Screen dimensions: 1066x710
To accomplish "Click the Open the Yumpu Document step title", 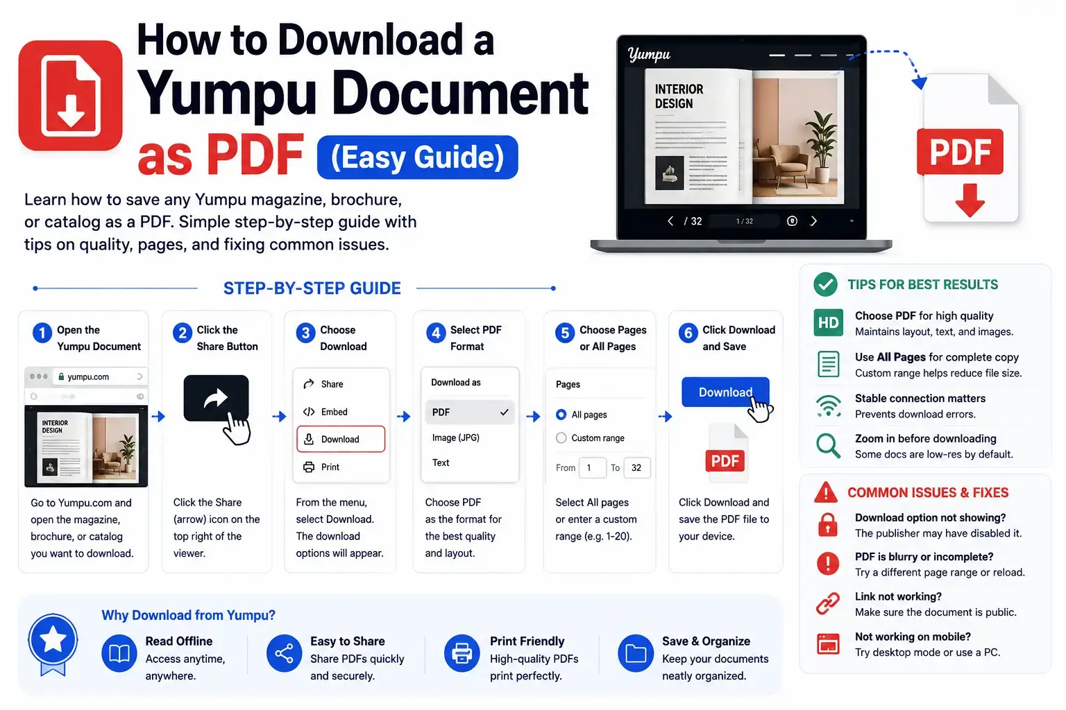I will (99, 338).
